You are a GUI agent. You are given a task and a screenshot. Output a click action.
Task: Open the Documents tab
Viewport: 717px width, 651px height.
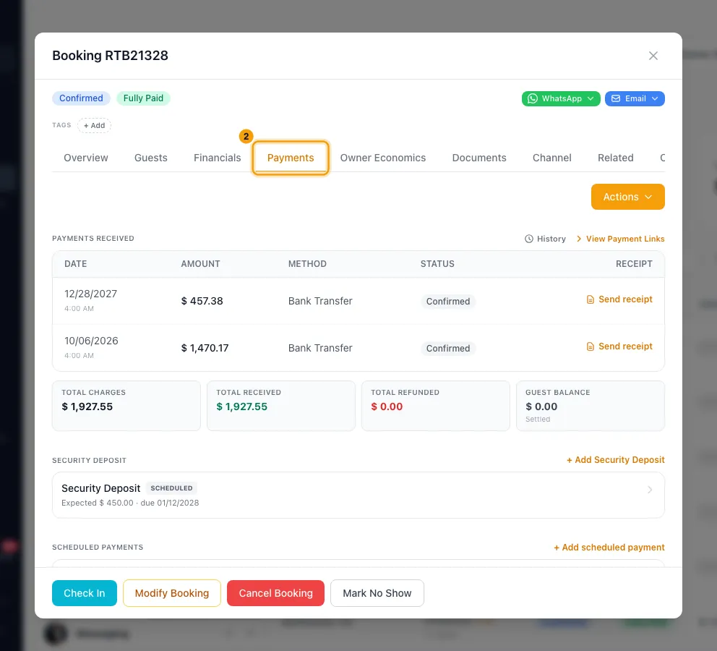click(x=479, y=158)
